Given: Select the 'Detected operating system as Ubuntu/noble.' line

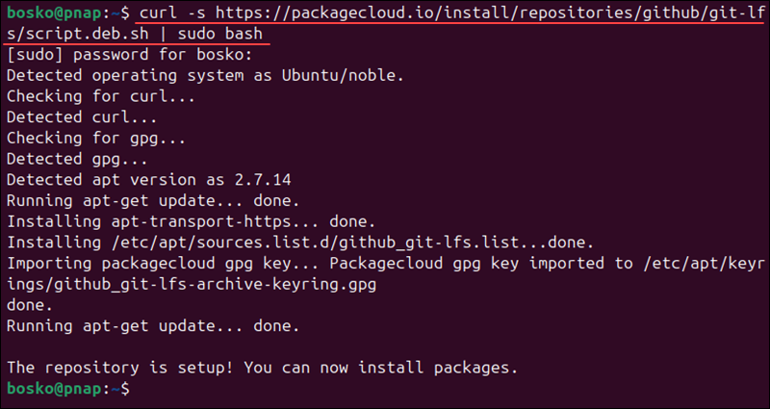Looking at the screenshot, I should pos(205,76).
